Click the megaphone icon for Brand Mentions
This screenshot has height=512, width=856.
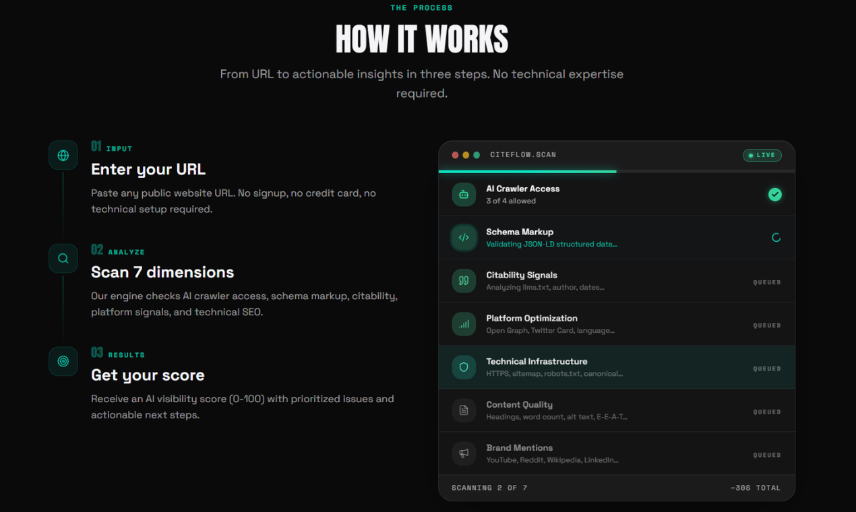point(464,453)
